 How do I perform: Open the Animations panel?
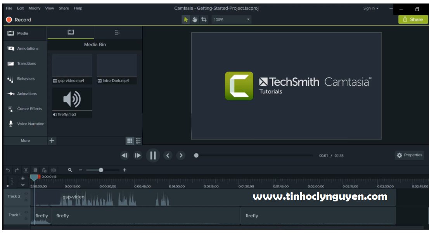pyautogui.click(x=25, y=94)
